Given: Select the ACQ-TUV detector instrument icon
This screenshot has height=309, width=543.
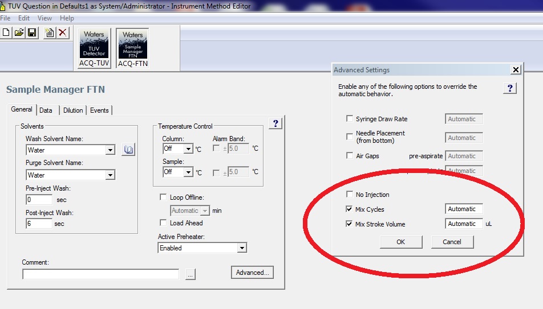Looking at the screenshot, I should tap(94, 48).
